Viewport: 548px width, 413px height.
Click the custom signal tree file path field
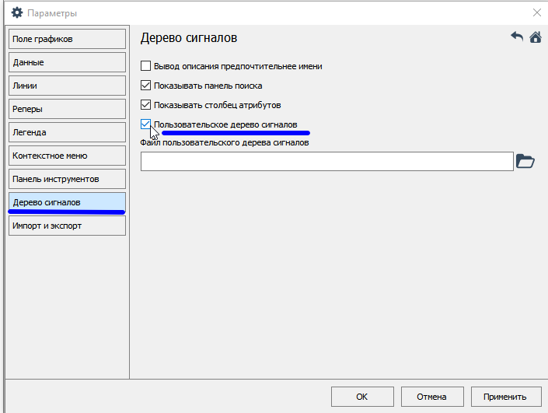326,161
